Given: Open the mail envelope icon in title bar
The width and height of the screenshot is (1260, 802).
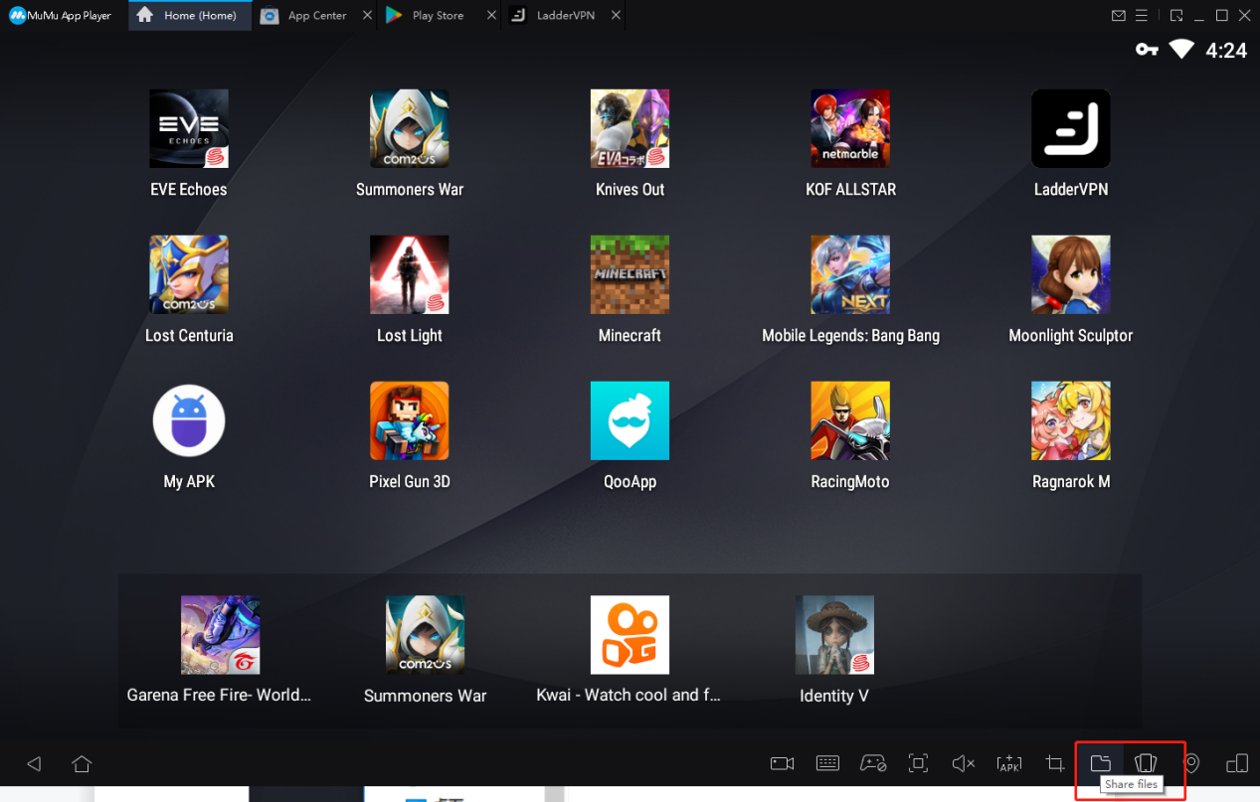Looking at the screenshot, I should click(1119, 16).
